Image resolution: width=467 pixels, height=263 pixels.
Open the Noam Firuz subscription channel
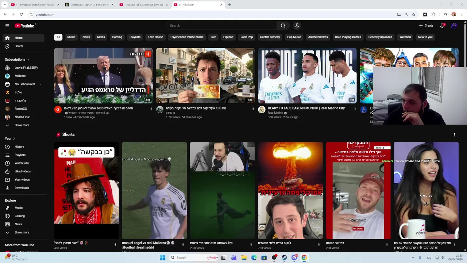pyautogui.click(x=23, y=117)
